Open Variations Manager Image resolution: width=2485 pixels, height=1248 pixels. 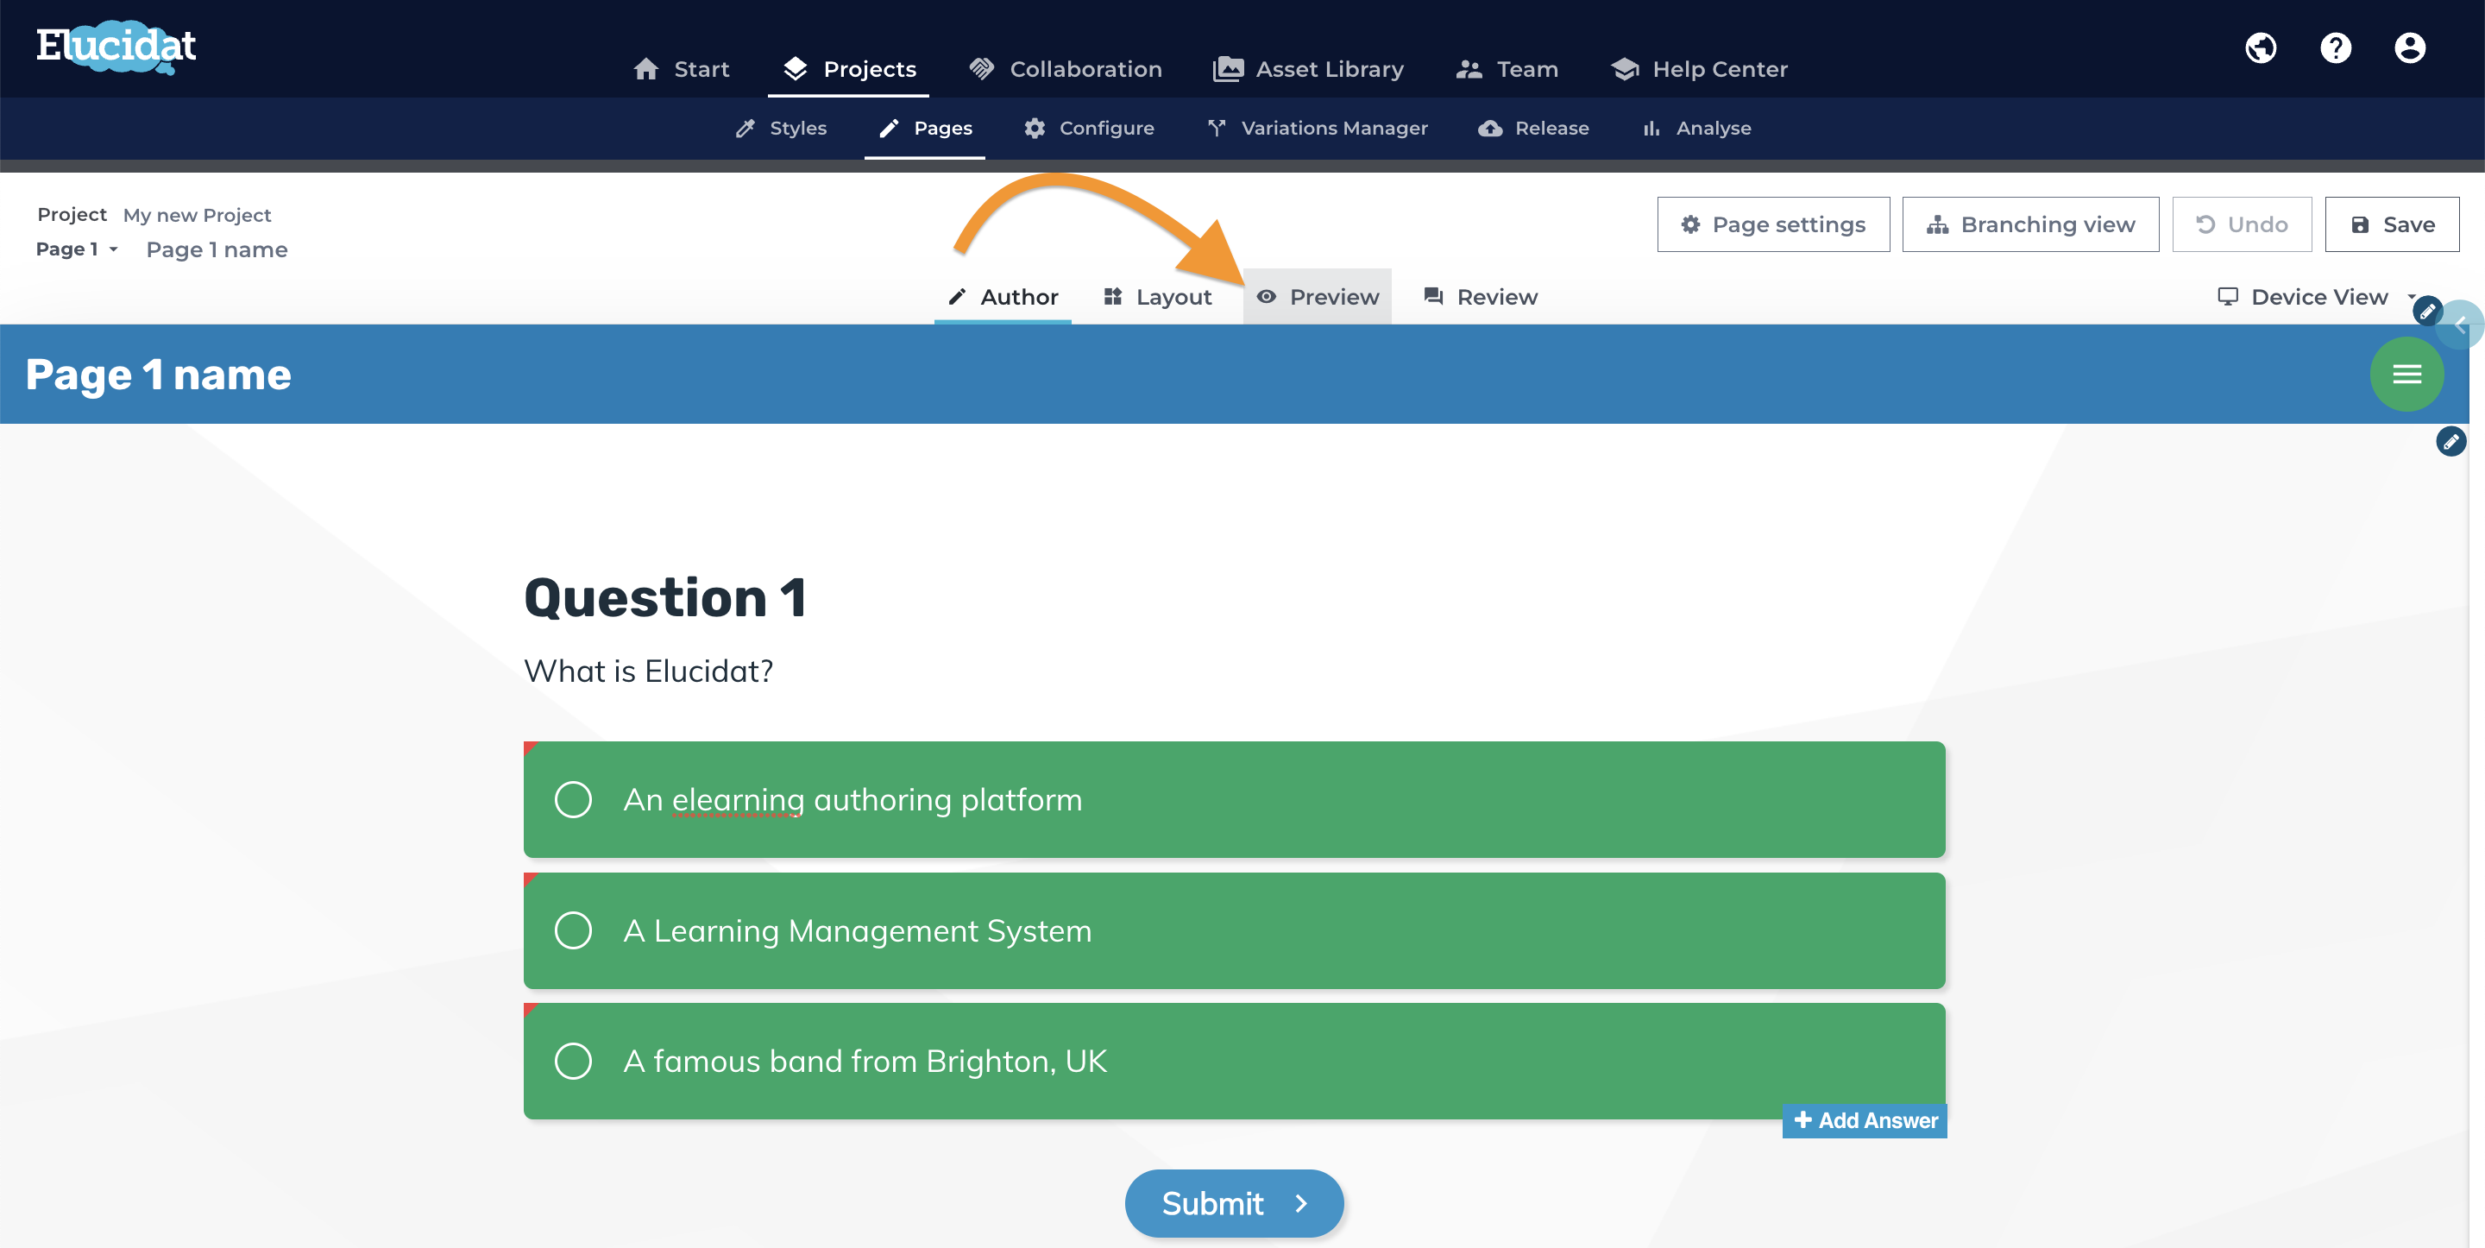(x=1317, y=128)
